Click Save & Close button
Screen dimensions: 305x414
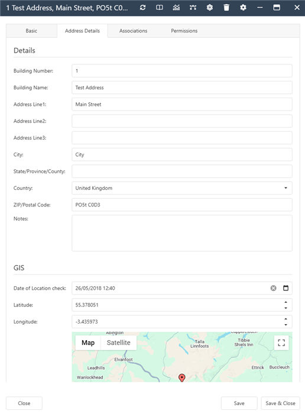coord(280,403)
